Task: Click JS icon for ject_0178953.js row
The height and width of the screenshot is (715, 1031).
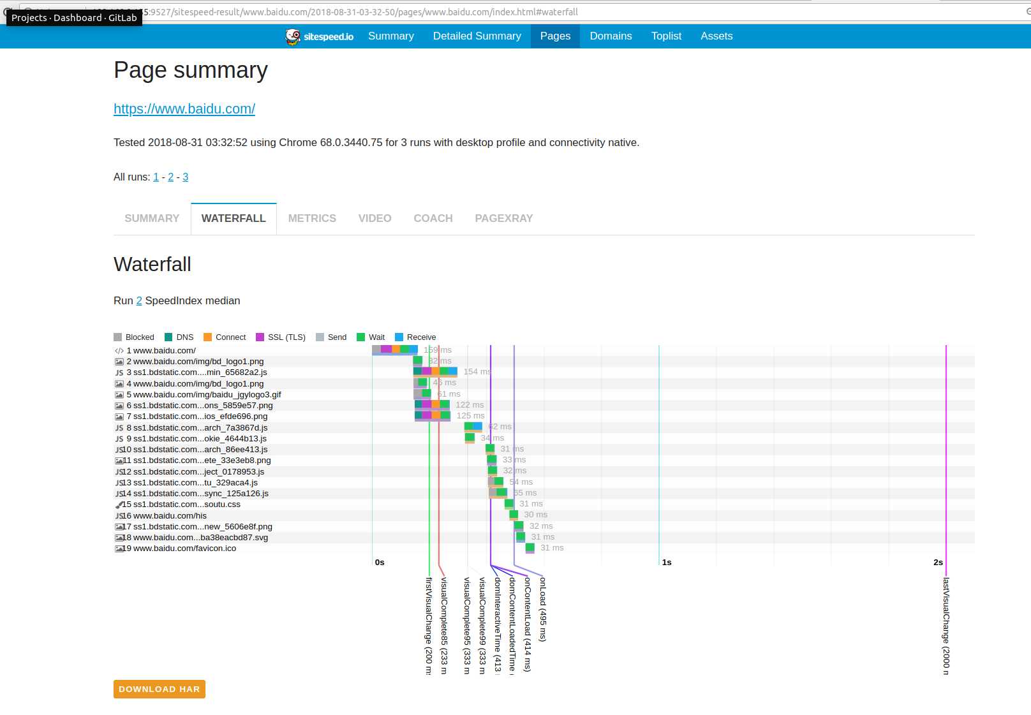Action: (x=119, y=472)
